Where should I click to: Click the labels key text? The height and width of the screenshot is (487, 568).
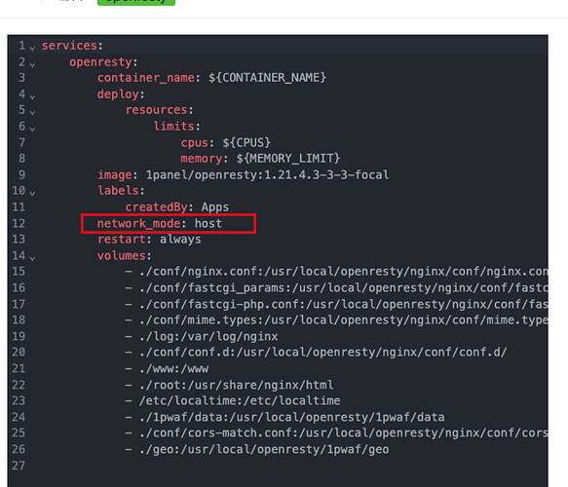point(118,191)
